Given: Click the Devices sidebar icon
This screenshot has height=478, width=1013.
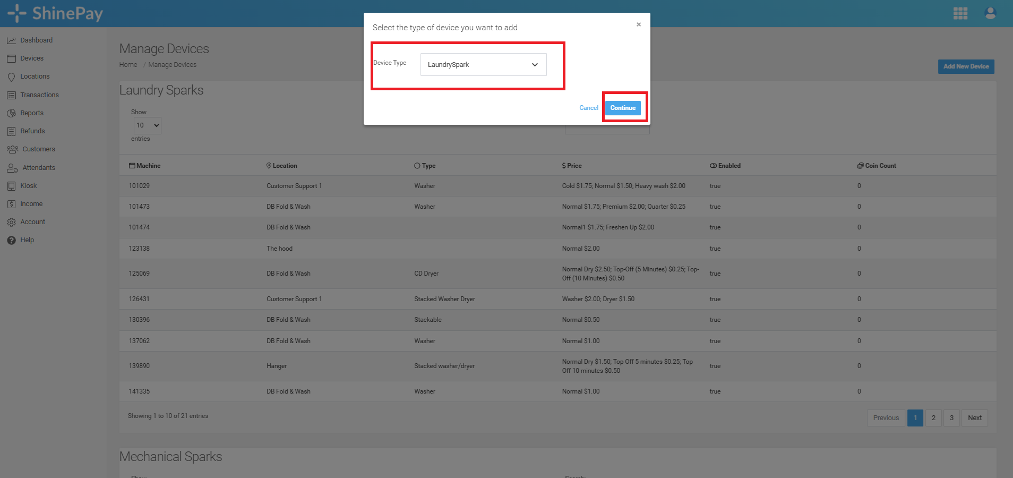Looking at the screenshot, I should click(11, 58).
